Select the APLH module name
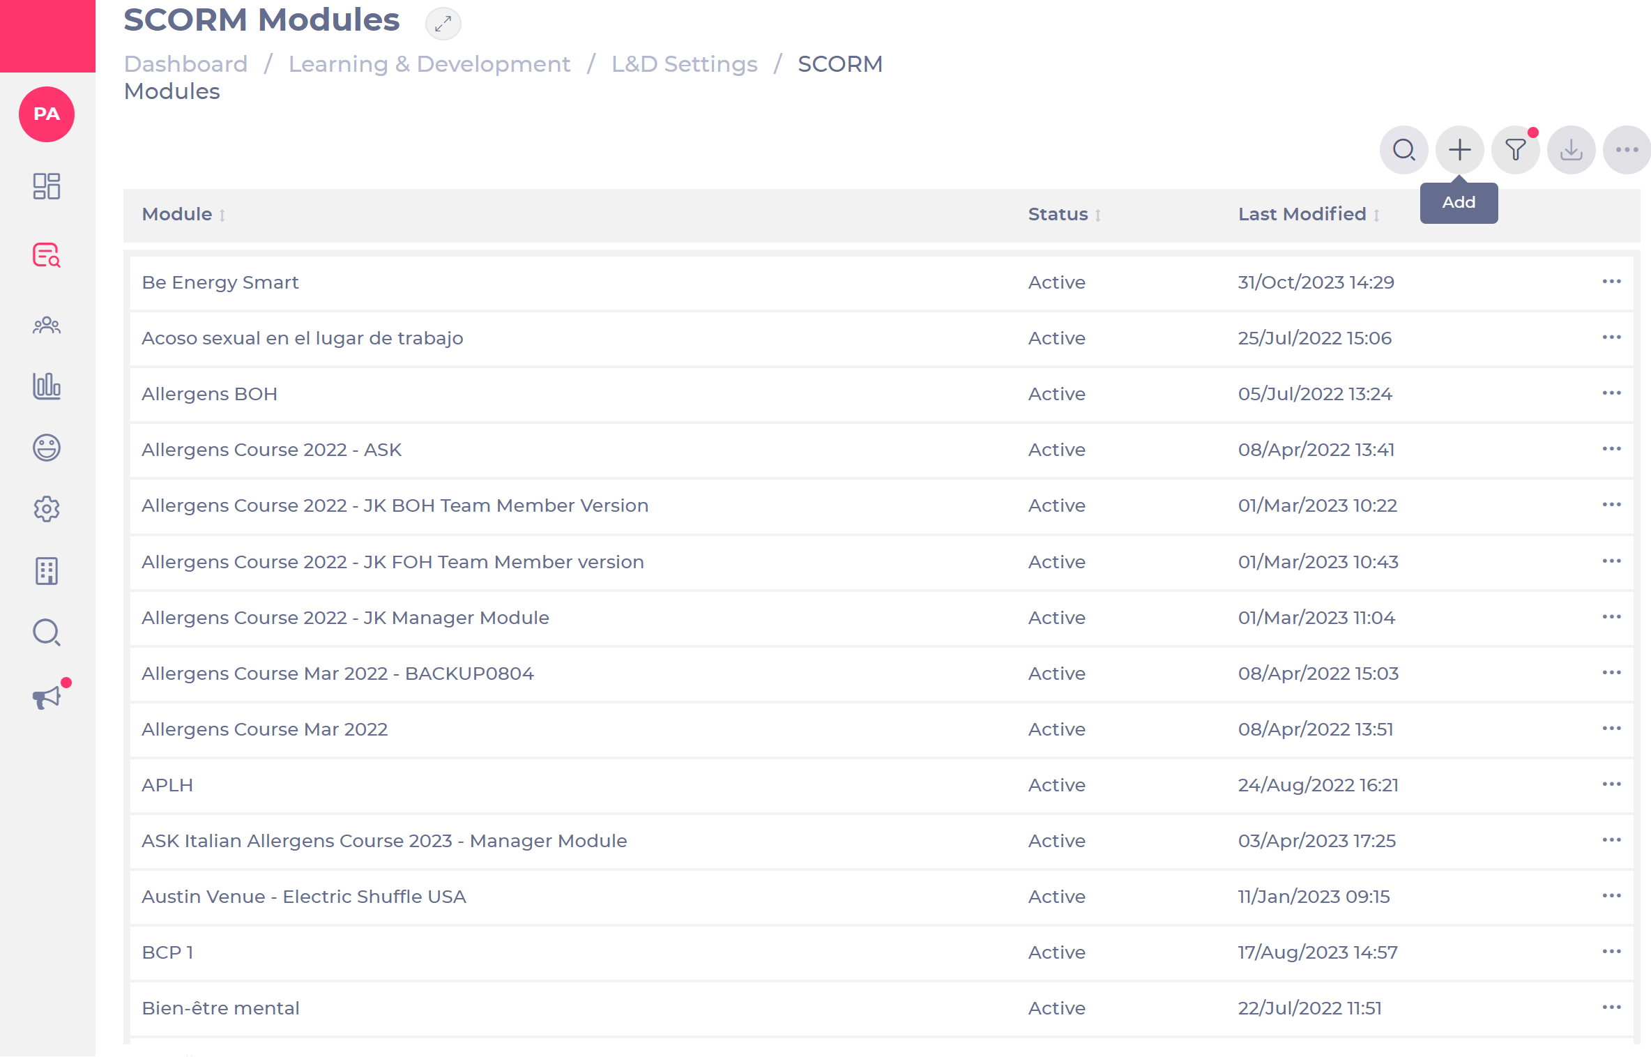 pyautogui.click(x=167, y=785)
